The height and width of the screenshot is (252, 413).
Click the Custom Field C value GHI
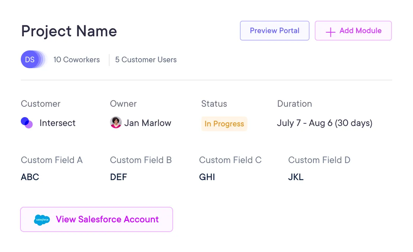[207, 177]
